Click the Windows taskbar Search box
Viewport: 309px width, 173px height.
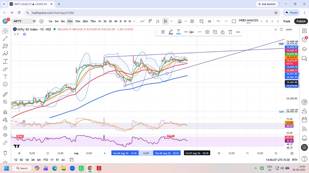click(22, 168)
